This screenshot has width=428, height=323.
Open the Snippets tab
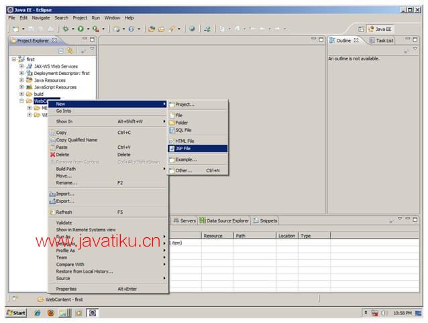pyautogui.click(x=265, y=220)
